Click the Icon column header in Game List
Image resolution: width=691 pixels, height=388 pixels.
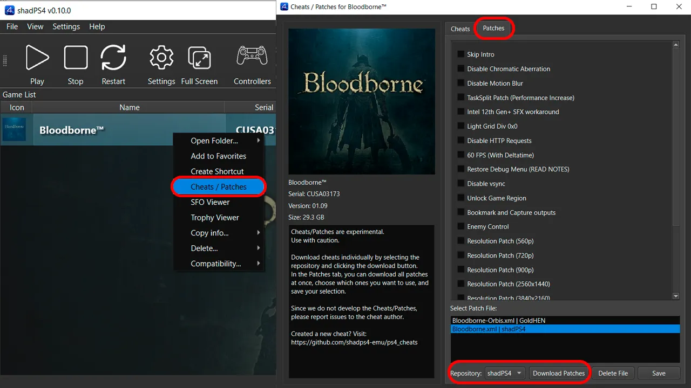click(17, 107)
